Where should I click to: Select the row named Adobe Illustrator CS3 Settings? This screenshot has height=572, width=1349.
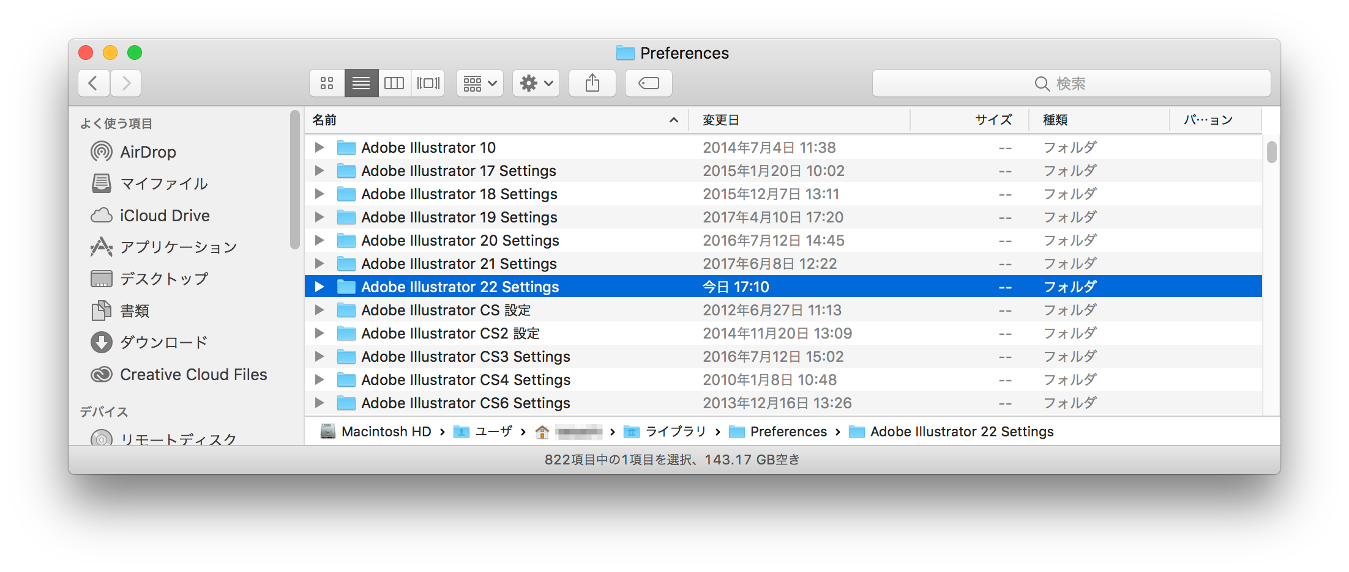[783, 356]
